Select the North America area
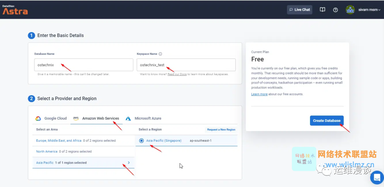This screenshot has height=187, width=384. pos(84,152)
